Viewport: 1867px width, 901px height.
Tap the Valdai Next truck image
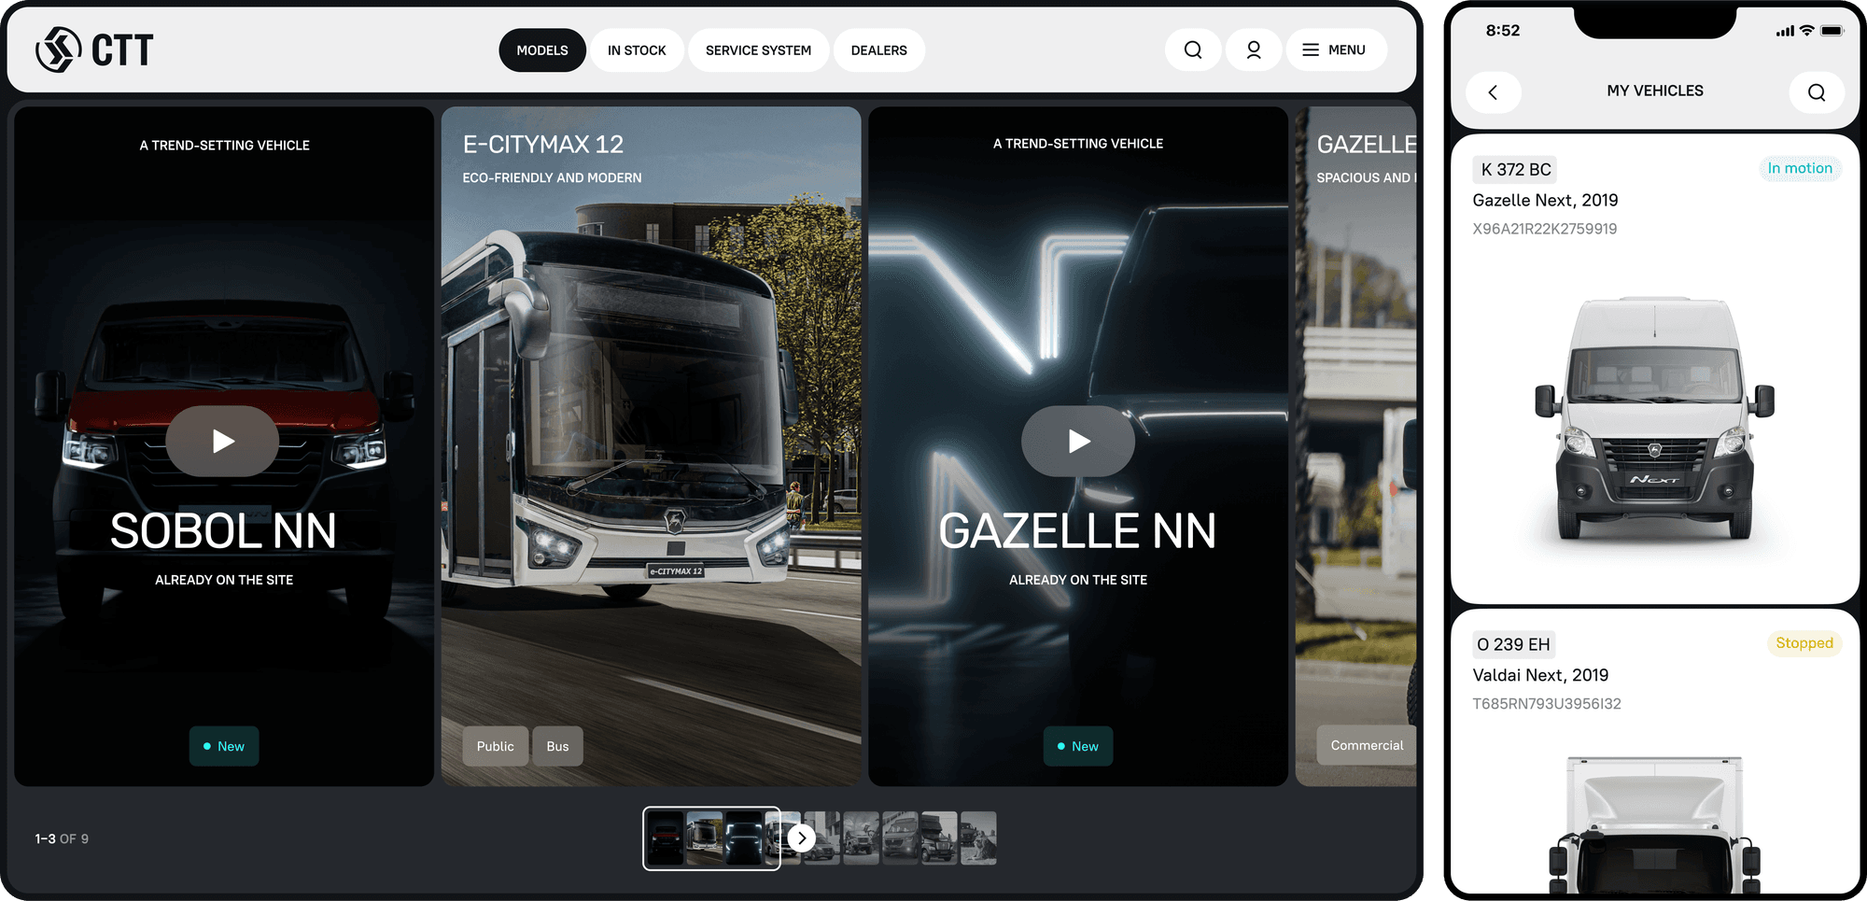[x=1654, y=824]
